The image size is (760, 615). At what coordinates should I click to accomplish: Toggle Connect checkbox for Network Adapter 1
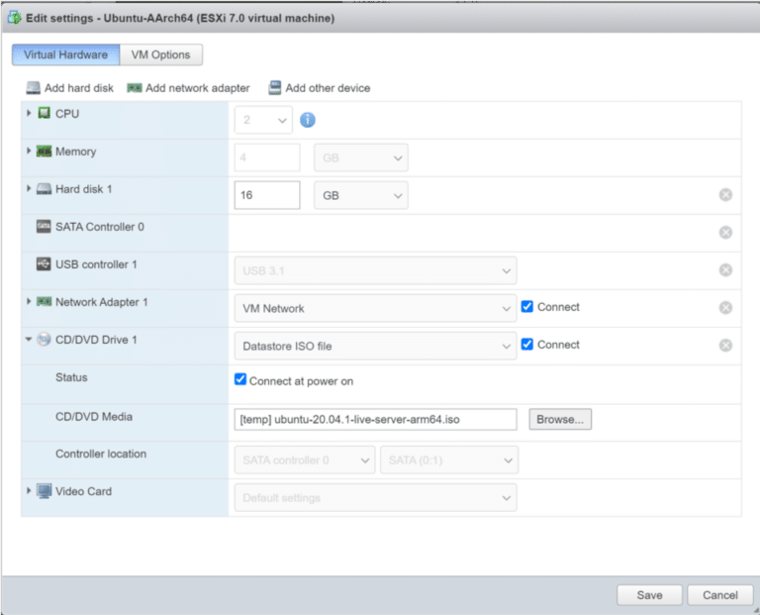526,307
